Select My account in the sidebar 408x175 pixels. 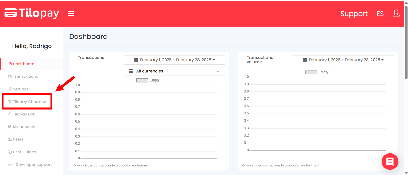click(x=24, y=127)
